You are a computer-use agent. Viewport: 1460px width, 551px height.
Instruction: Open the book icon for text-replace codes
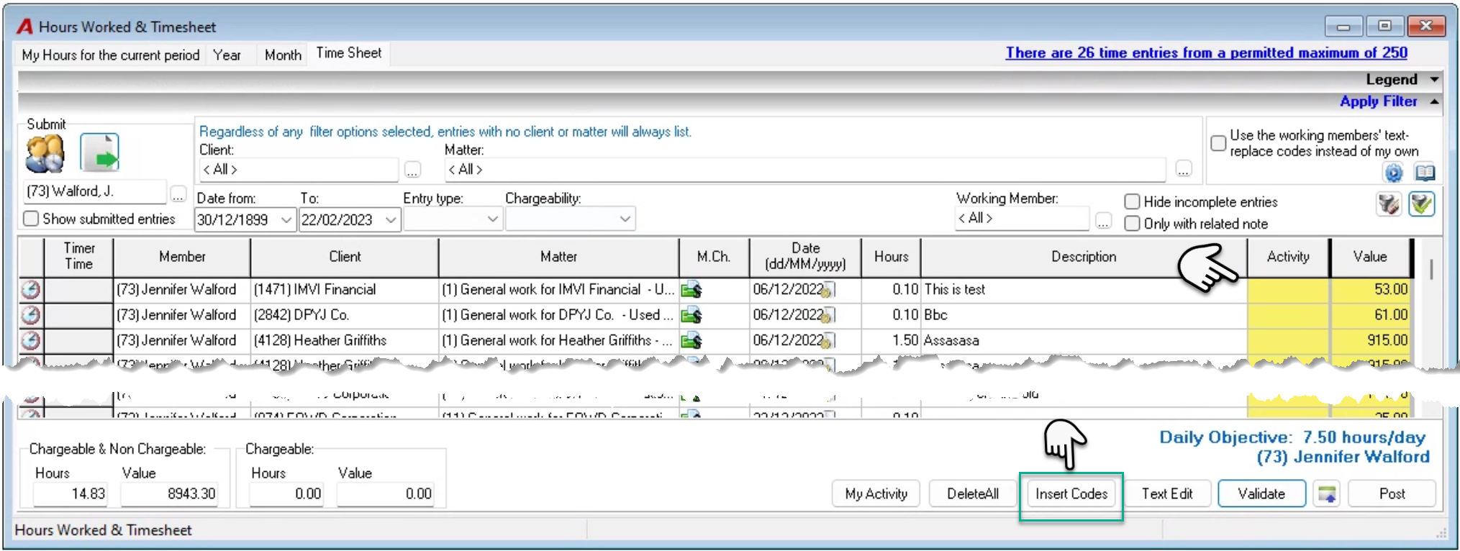(x=1425, y=173)
